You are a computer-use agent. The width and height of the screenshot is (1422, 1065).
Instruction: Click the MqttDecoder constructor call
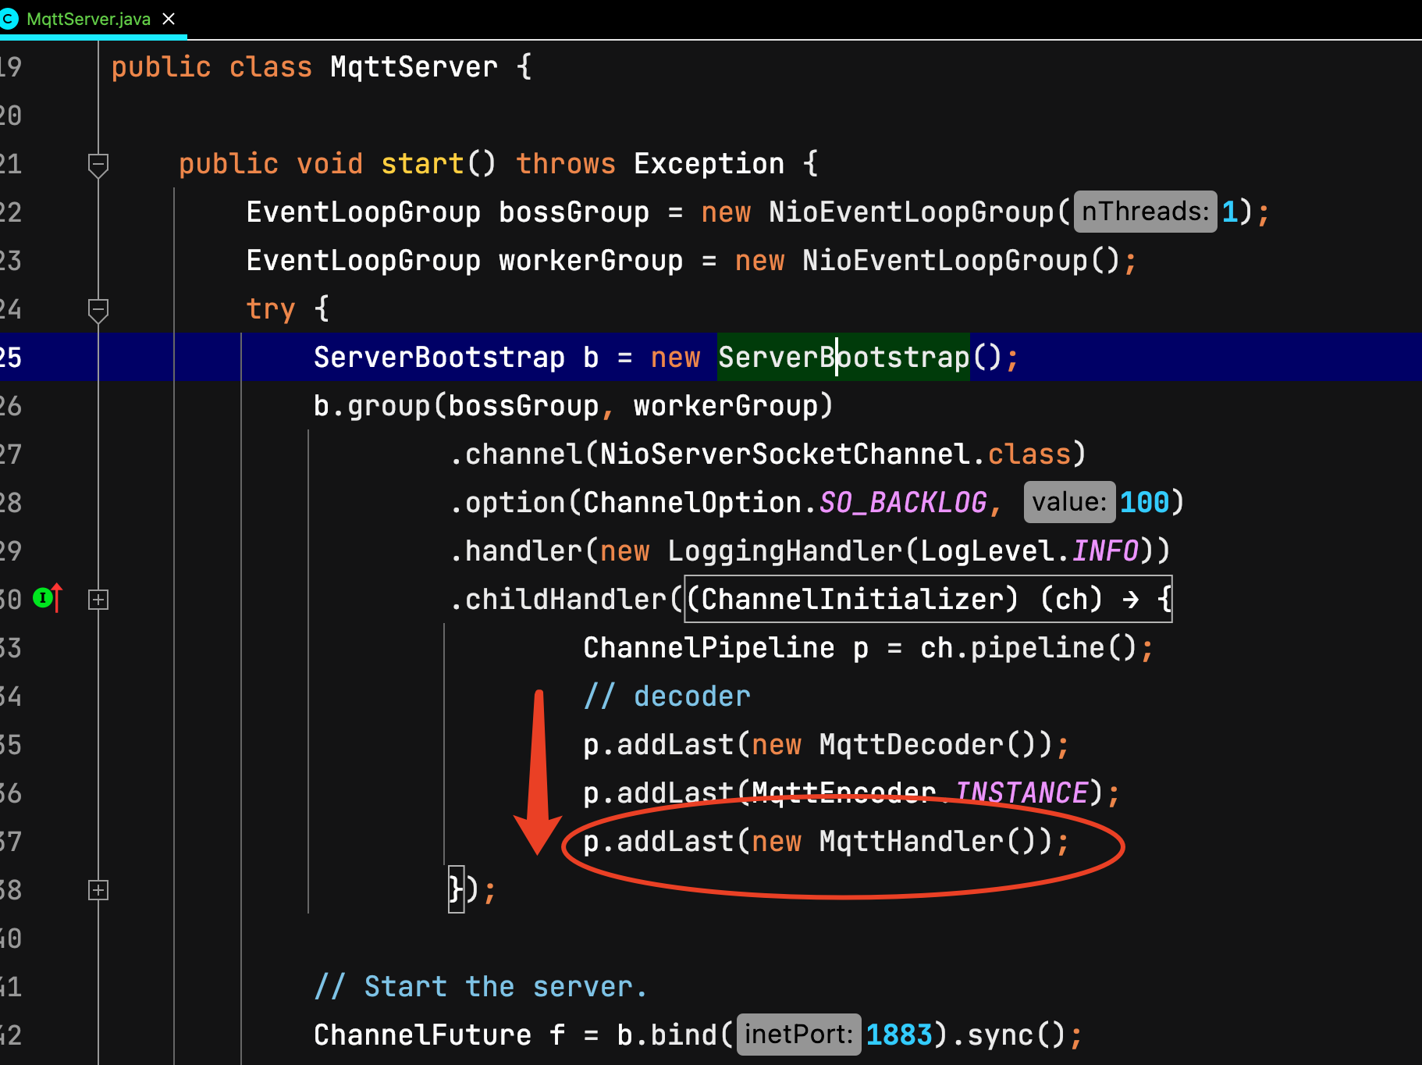tap(911, 745)
